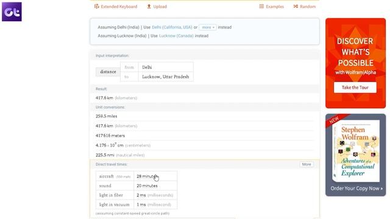Click Lucknow, Uttar Pradesh destination
The width and height of the screenshot is (390, 219).
pos(165,77)
